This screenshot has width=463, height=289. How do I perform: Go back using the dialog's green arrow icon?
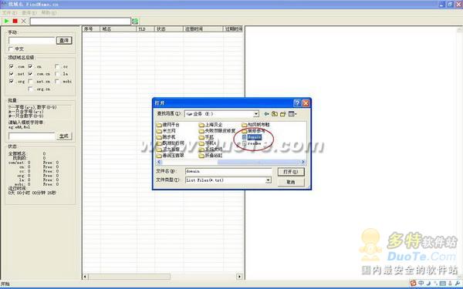point(266,114)
